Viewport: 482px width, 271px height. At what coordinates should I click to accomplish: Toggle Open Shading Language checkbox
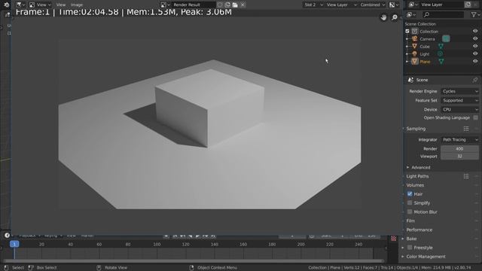click(x=475, y=117)
